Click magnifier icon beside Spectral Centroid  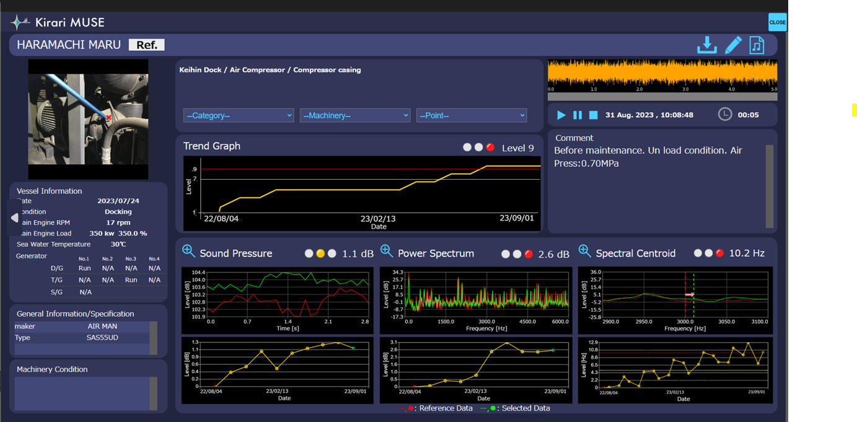[584, 252]
